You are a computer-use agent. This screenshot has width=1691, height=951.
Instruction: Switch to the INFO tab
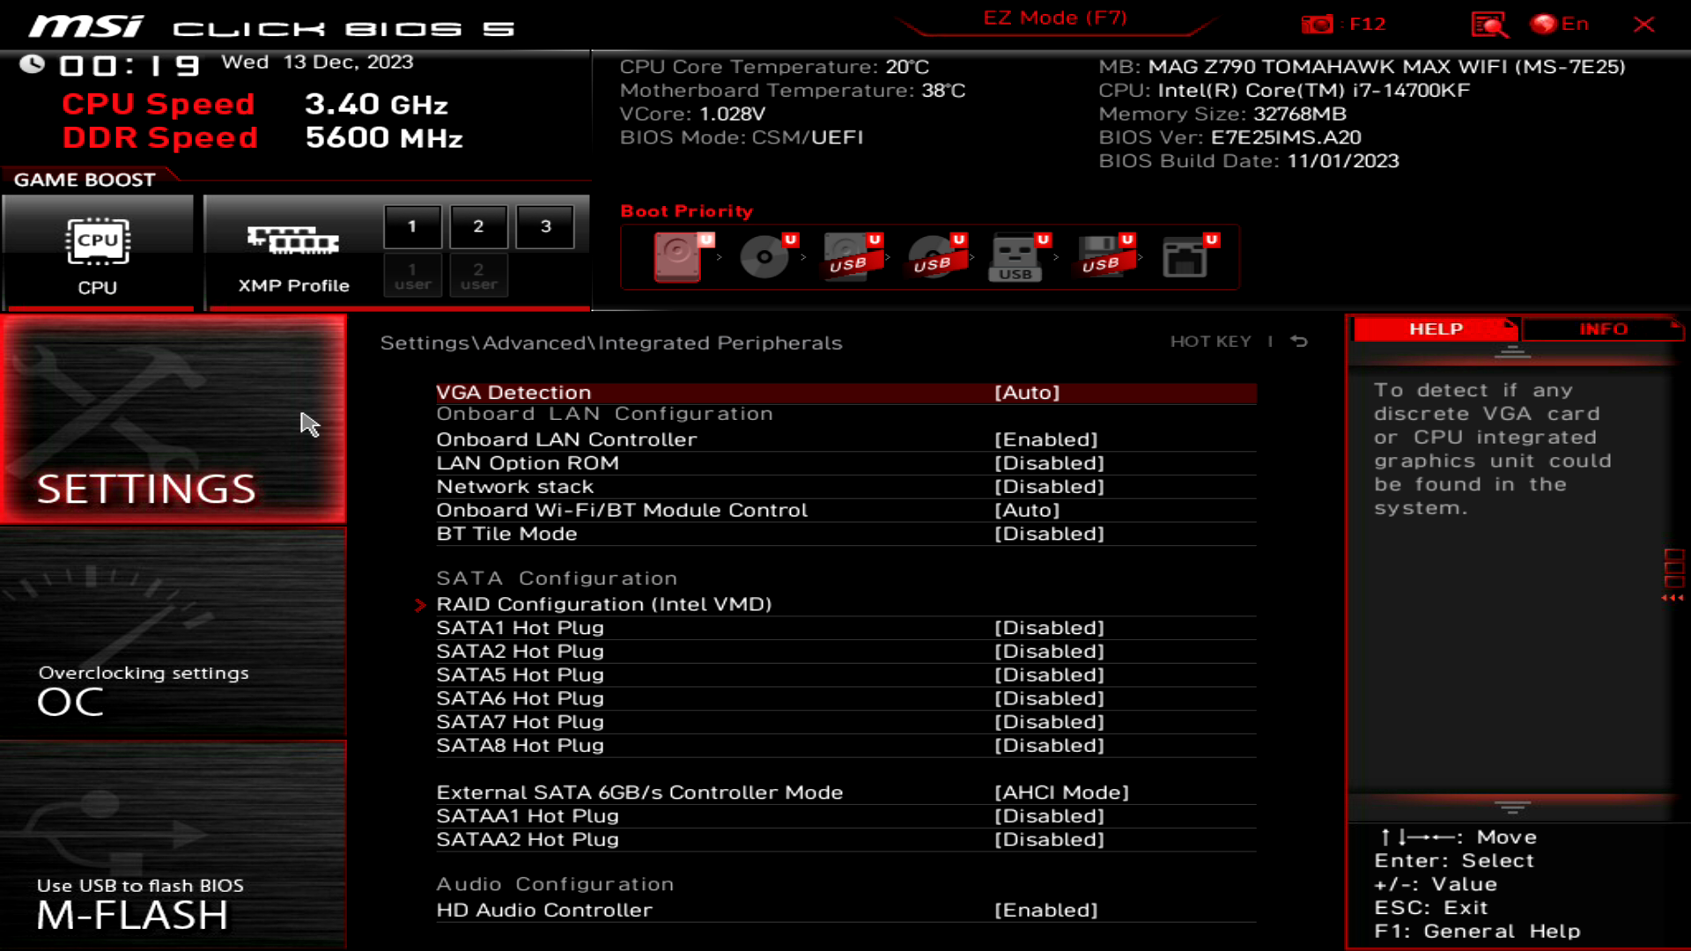coord(1603,328)
